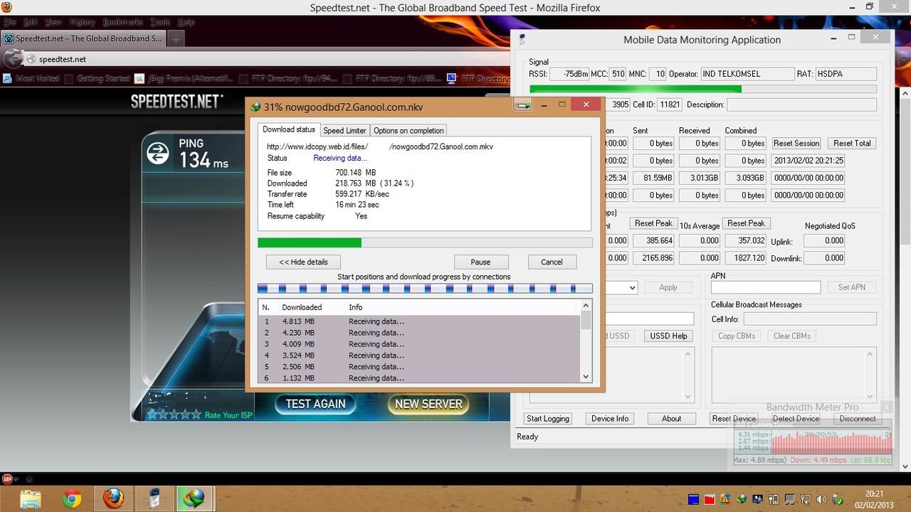Click the connections progress segments bar
911x512 pixels.
tap(425, 288)
